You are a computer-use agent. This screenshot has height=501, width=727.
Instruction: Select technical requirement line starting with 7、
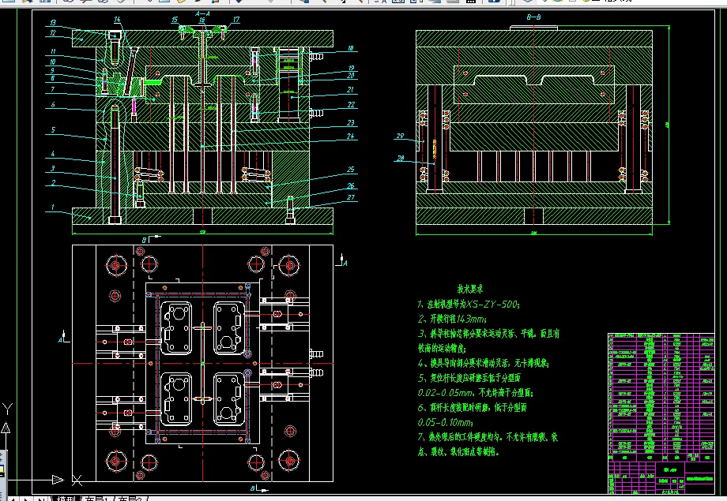pos(488,436)
